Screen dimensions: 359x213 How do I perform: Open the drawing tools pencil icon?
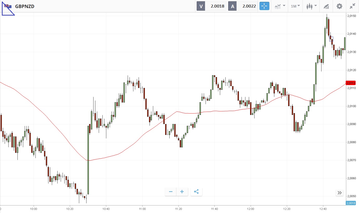tap(326, 6)
